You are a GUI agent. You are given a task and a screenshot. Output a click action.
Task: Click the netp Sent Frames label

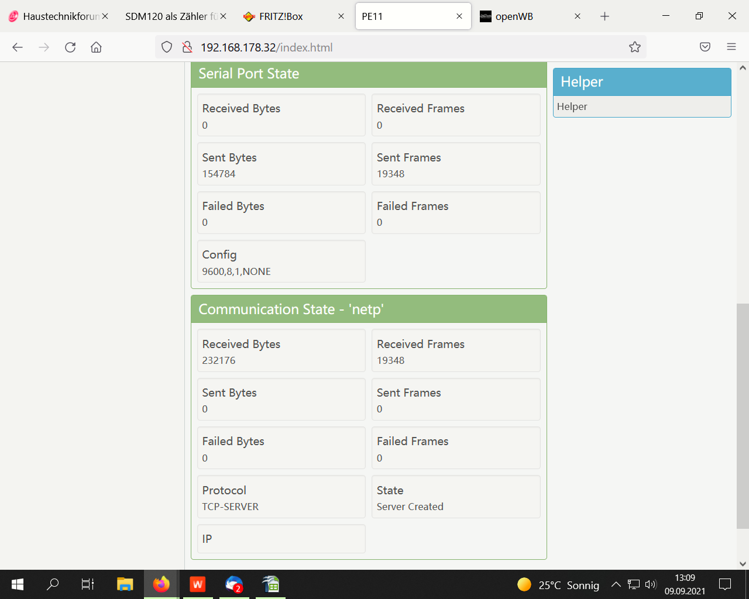[409, 393]
